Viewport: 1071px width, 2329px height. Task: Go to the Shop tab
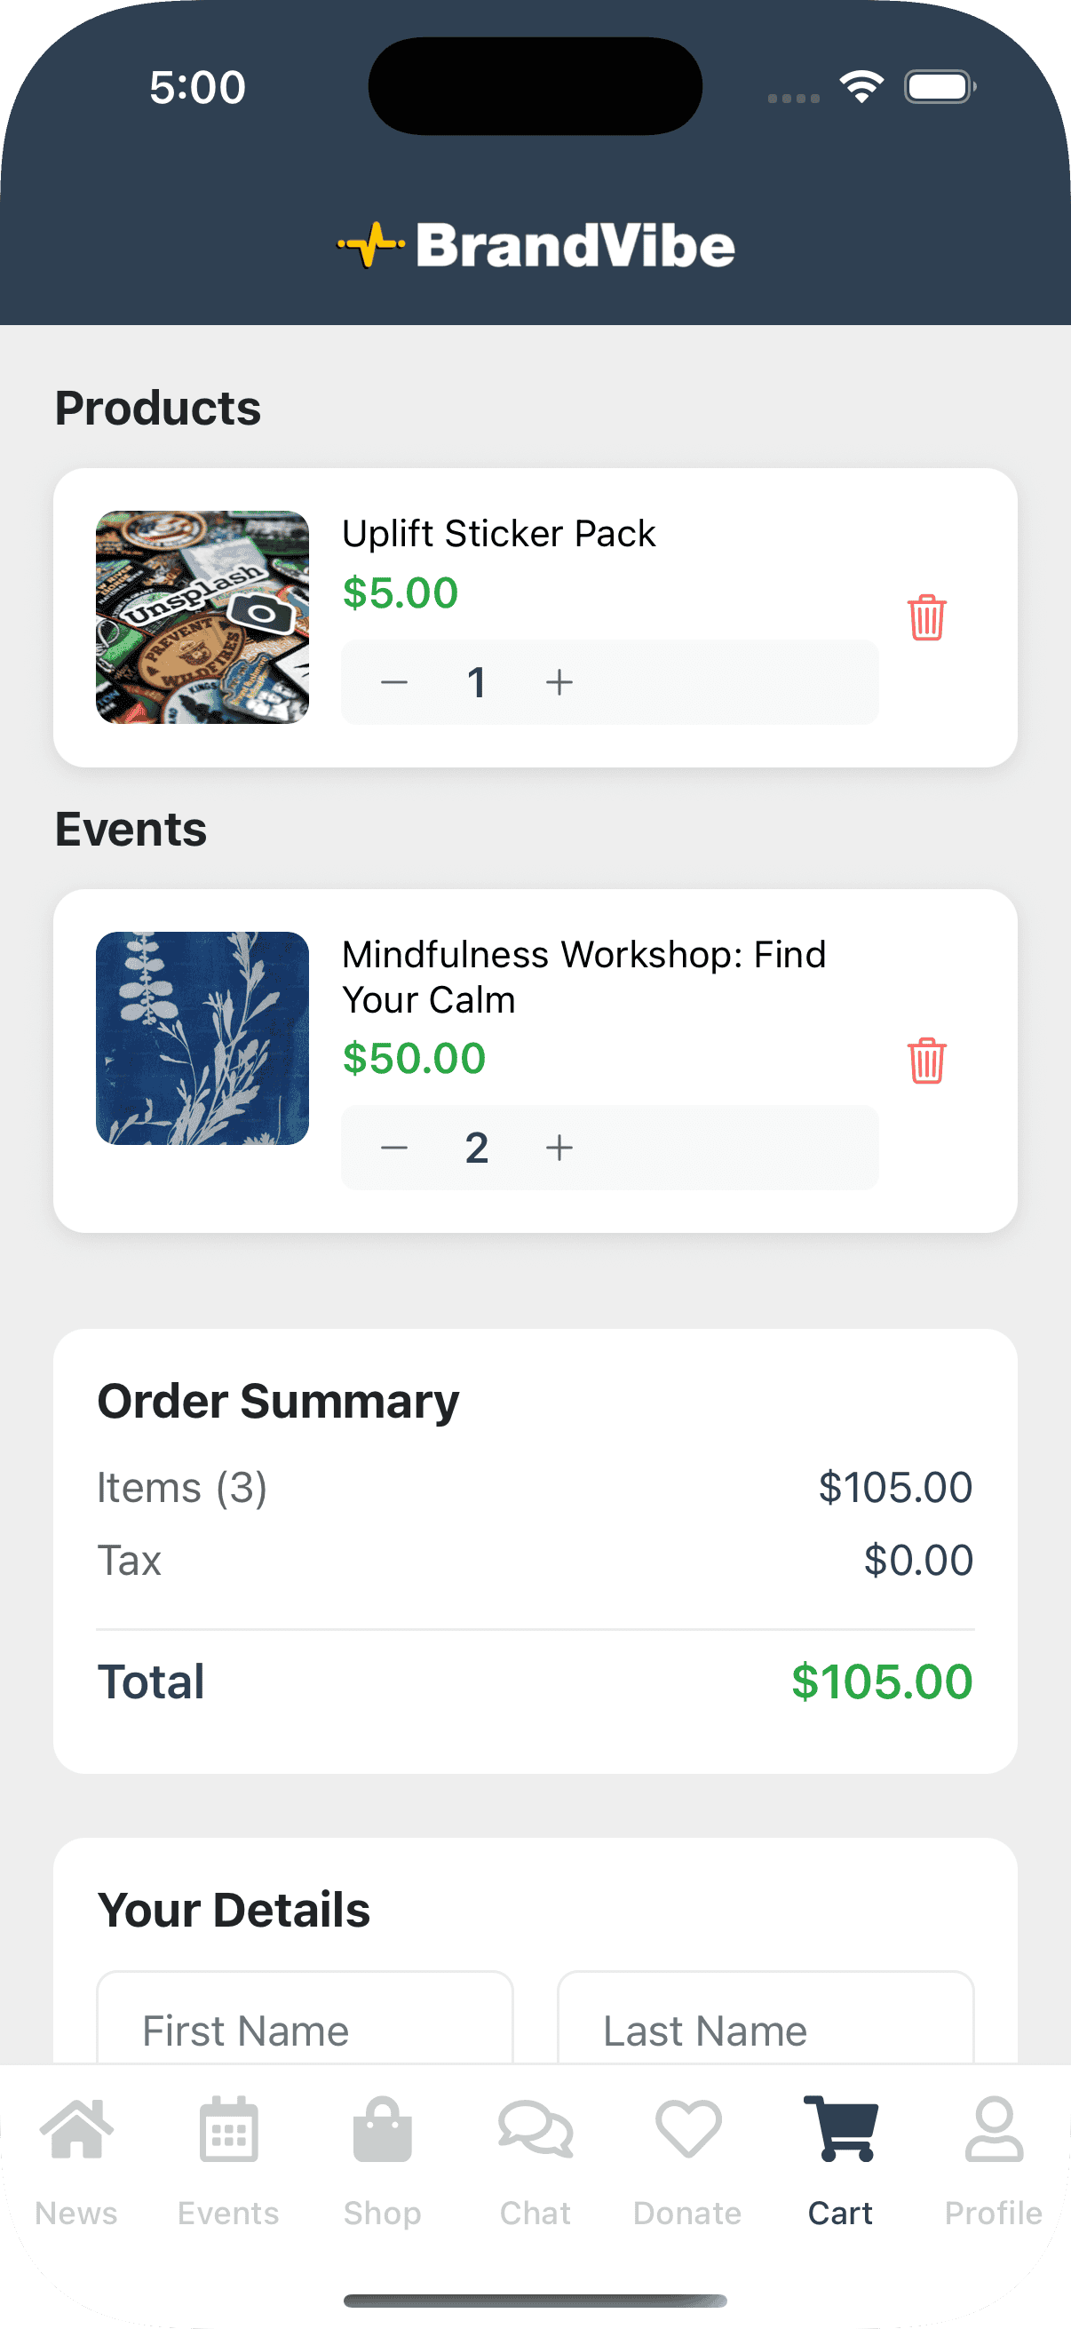coord(382,2160)
